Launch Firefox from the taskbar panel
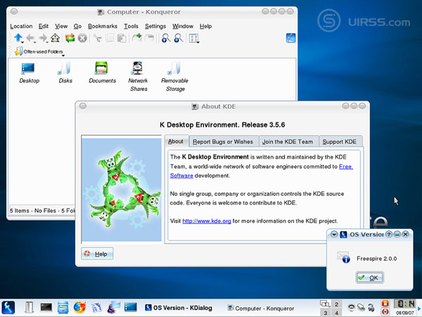 tap(79, 307)
